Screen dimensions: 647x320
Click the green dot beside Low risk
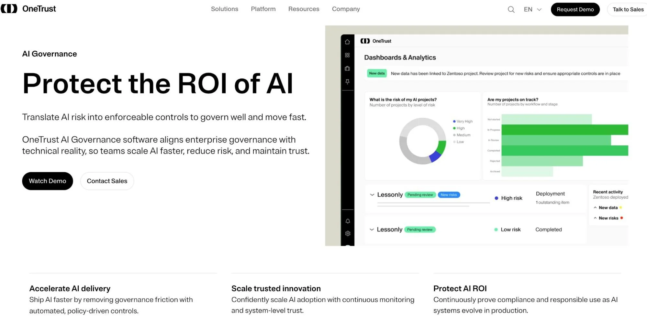[496, 229]
